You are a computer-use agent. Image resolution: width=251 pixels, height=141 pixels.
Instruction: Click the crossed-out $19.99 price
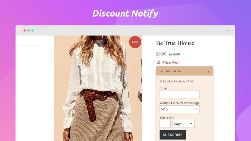click(x=174, y=54)
